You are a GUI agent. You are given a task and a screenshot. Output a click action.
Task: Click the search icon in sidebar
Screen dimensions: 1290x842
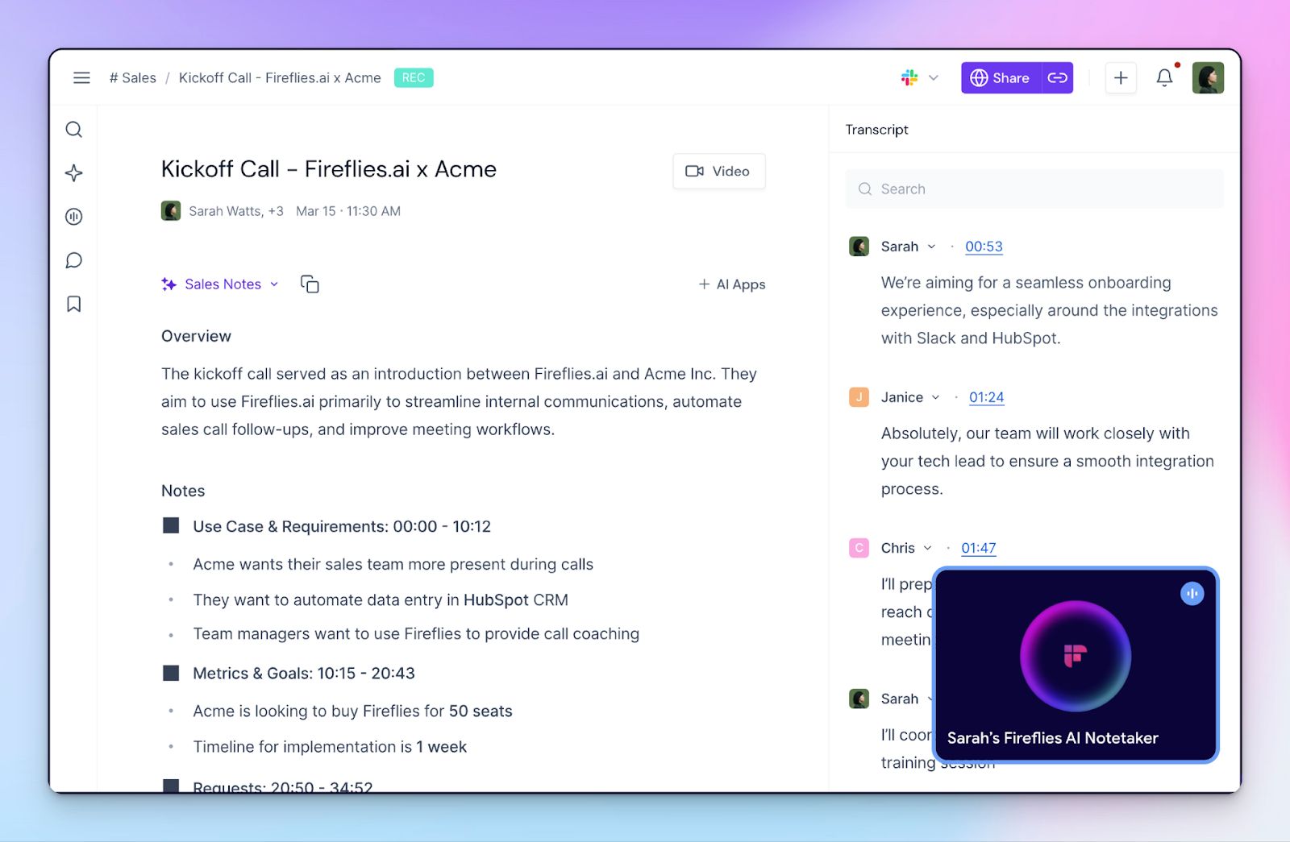point(74,130)
